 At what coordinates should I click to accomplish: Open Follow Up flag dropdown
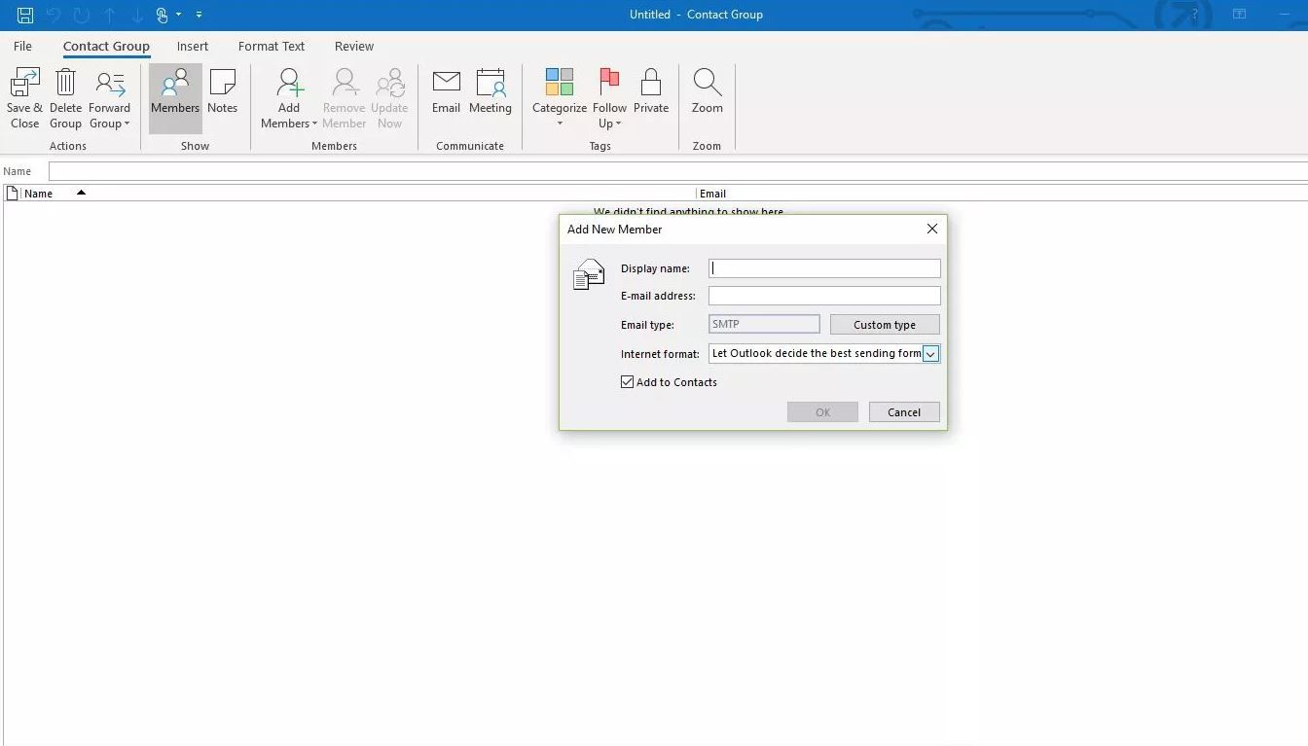610,98
